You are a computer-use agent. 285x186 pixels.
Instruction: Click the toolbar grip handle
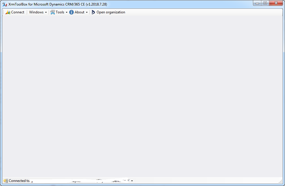[4, 12]
